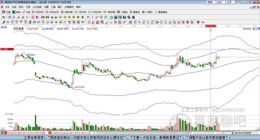Click the horizontal scrollbar right arrow
Viewport: 260px width, 140px height.
pos(223,133)
